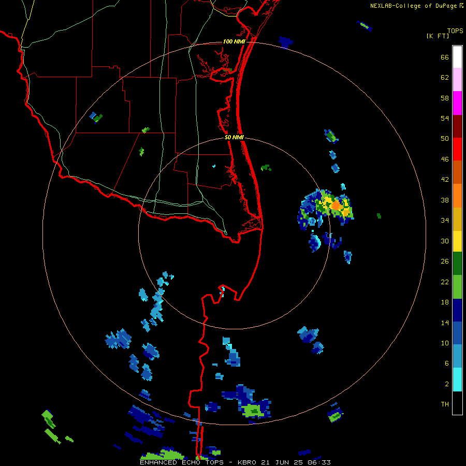Select the light green legend swatch
The image size is (466, 466).
457,287
